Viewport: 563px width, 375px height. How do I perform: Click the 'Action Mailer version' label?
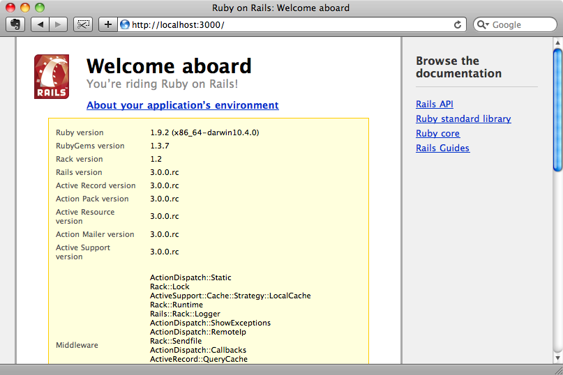95,235
